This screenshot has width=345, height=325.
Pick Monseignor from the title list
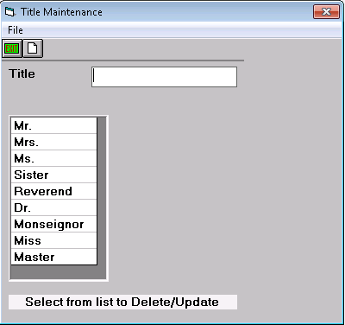coord(54,224)
